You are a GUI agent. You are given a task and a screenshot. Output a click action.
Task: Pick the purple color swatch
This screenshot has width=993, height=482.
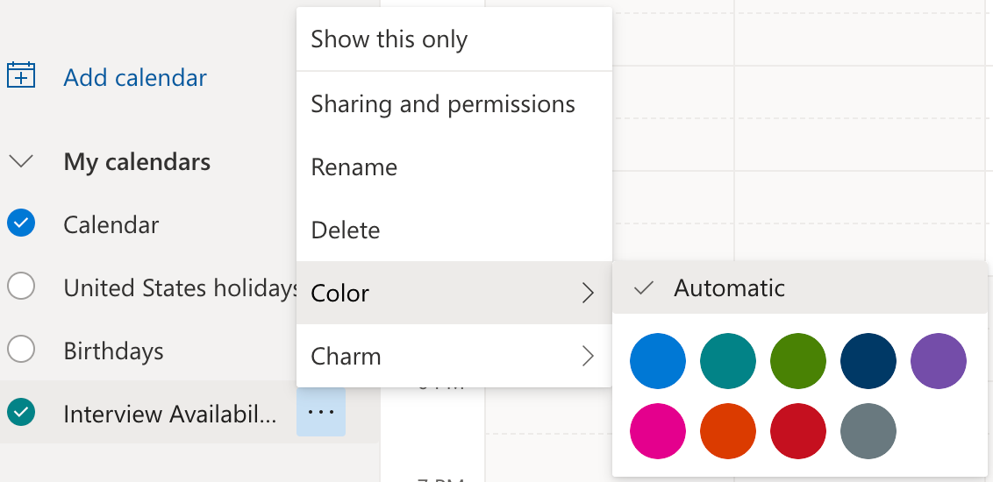tap(938, 360)
